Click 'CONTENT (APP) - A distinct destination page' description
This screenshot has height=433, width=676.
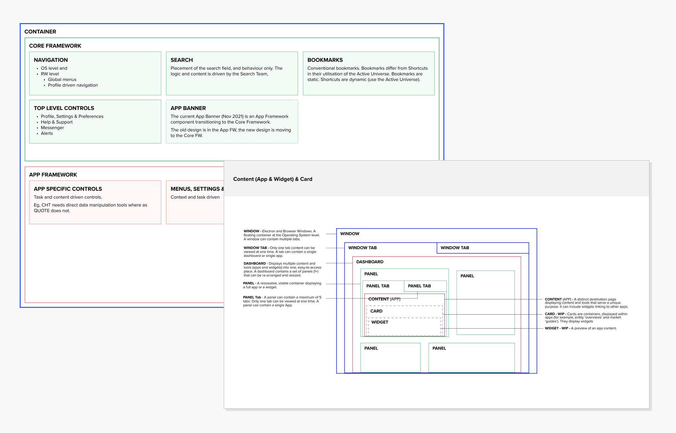point(586,303)
